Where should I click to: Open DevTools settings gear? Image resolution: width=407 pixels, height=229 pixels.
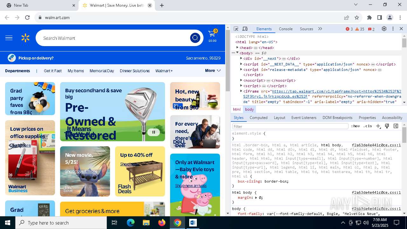(x=384, y=29)
